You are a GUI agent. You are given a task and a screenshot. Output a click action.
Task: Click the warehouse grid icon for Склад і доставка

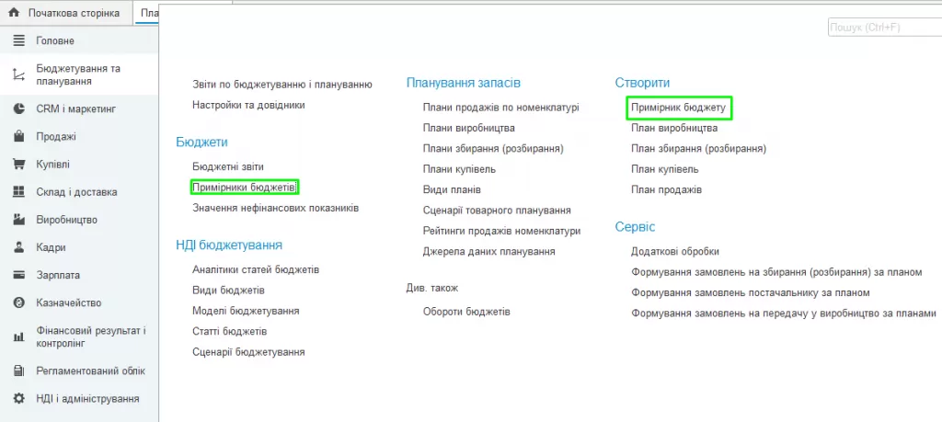click(19, 192)
